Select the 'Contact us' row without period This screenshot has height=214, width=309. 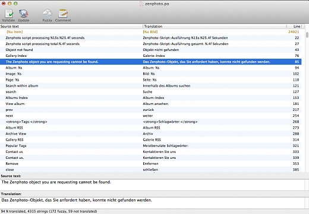pyautogui.click(x=151, y=152)
